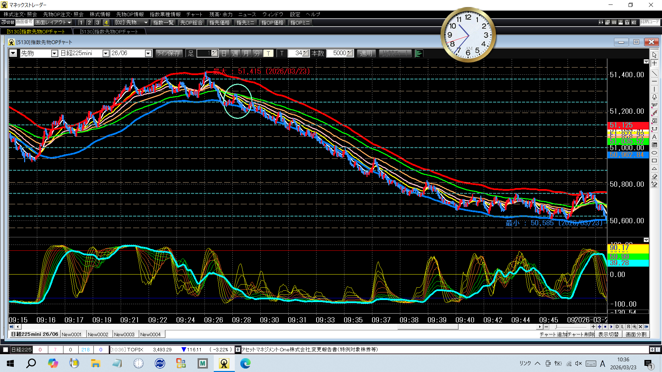Click the eraser tool icon

654,176
